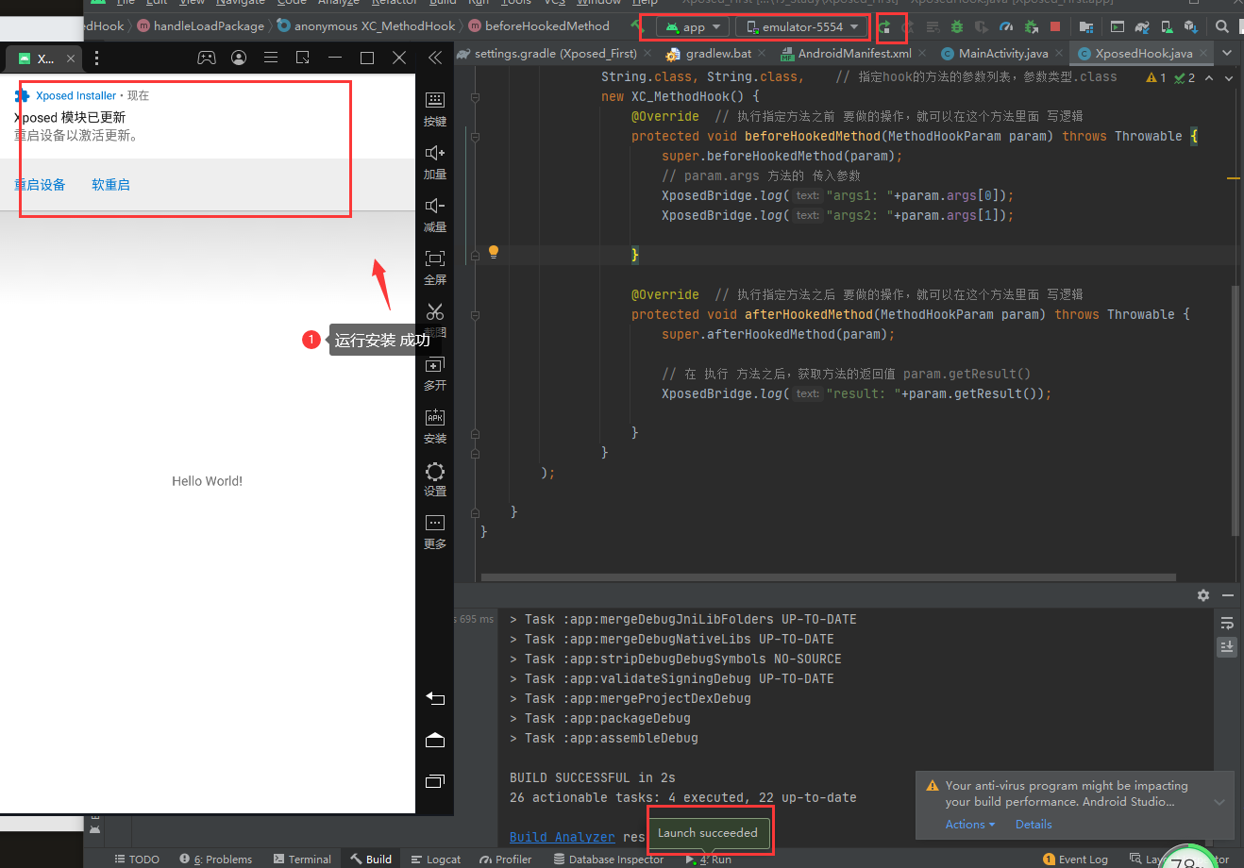
Task: Open the Event Log tool window
Action: (1076, 860)
